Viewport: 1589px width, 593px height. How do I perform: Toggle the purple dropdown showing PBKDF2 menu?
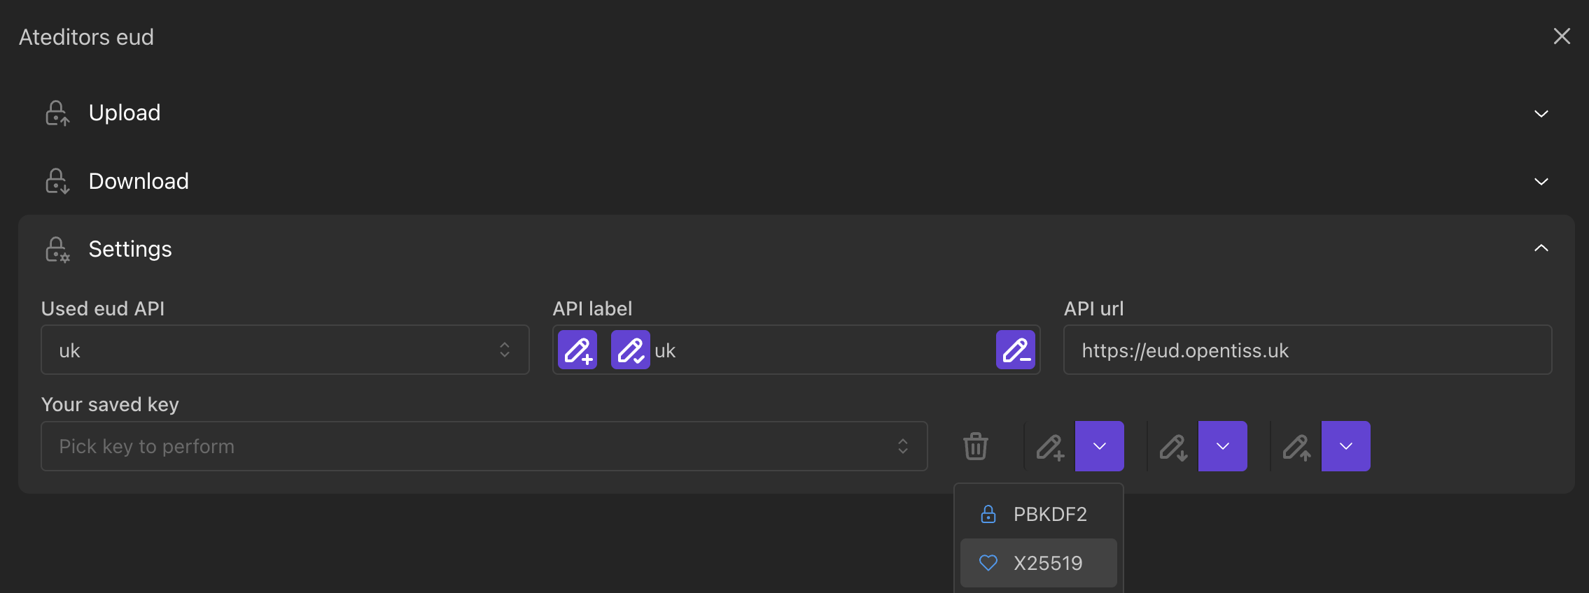[1099, 446]
